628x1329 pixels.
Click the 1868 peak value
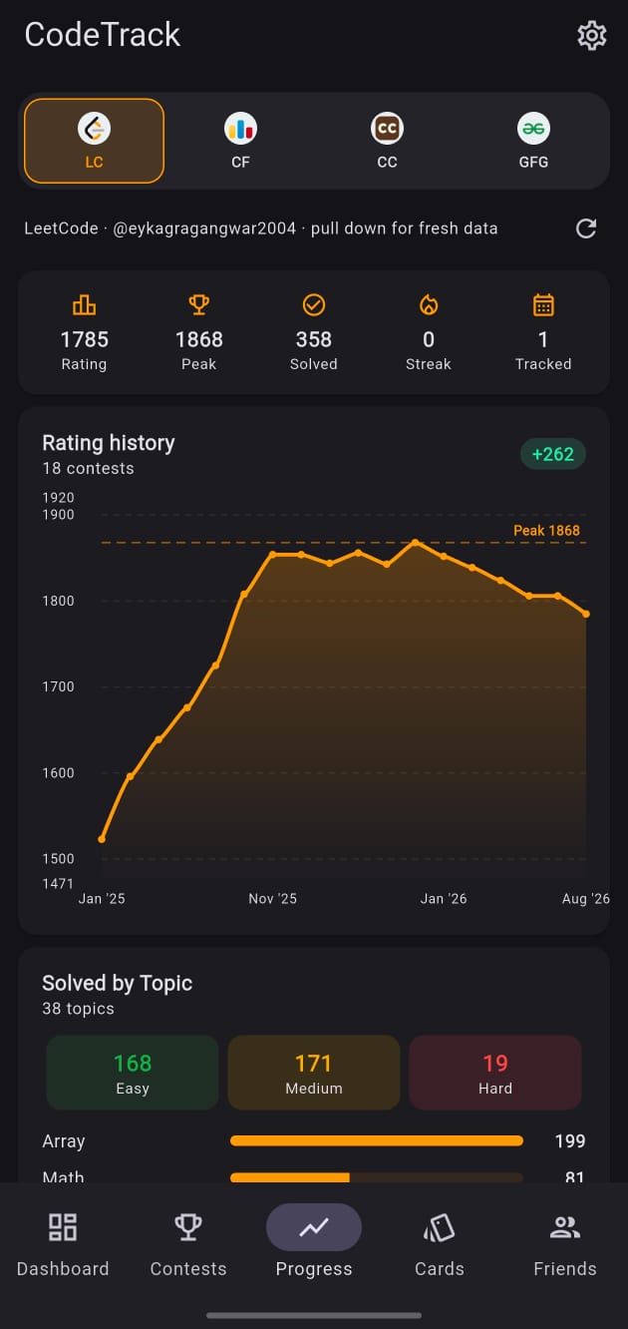point(198,339)
